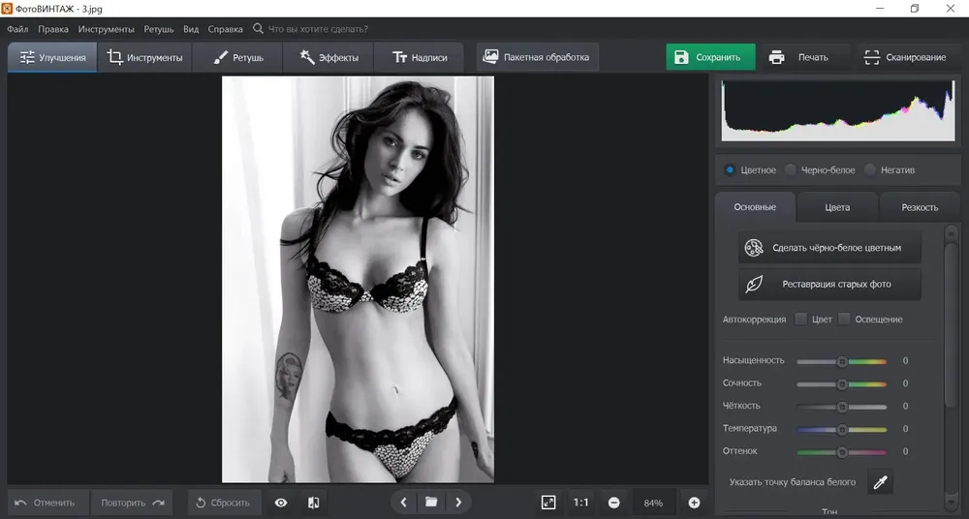Zoom out with the minus icon

[x=613, y=503]
